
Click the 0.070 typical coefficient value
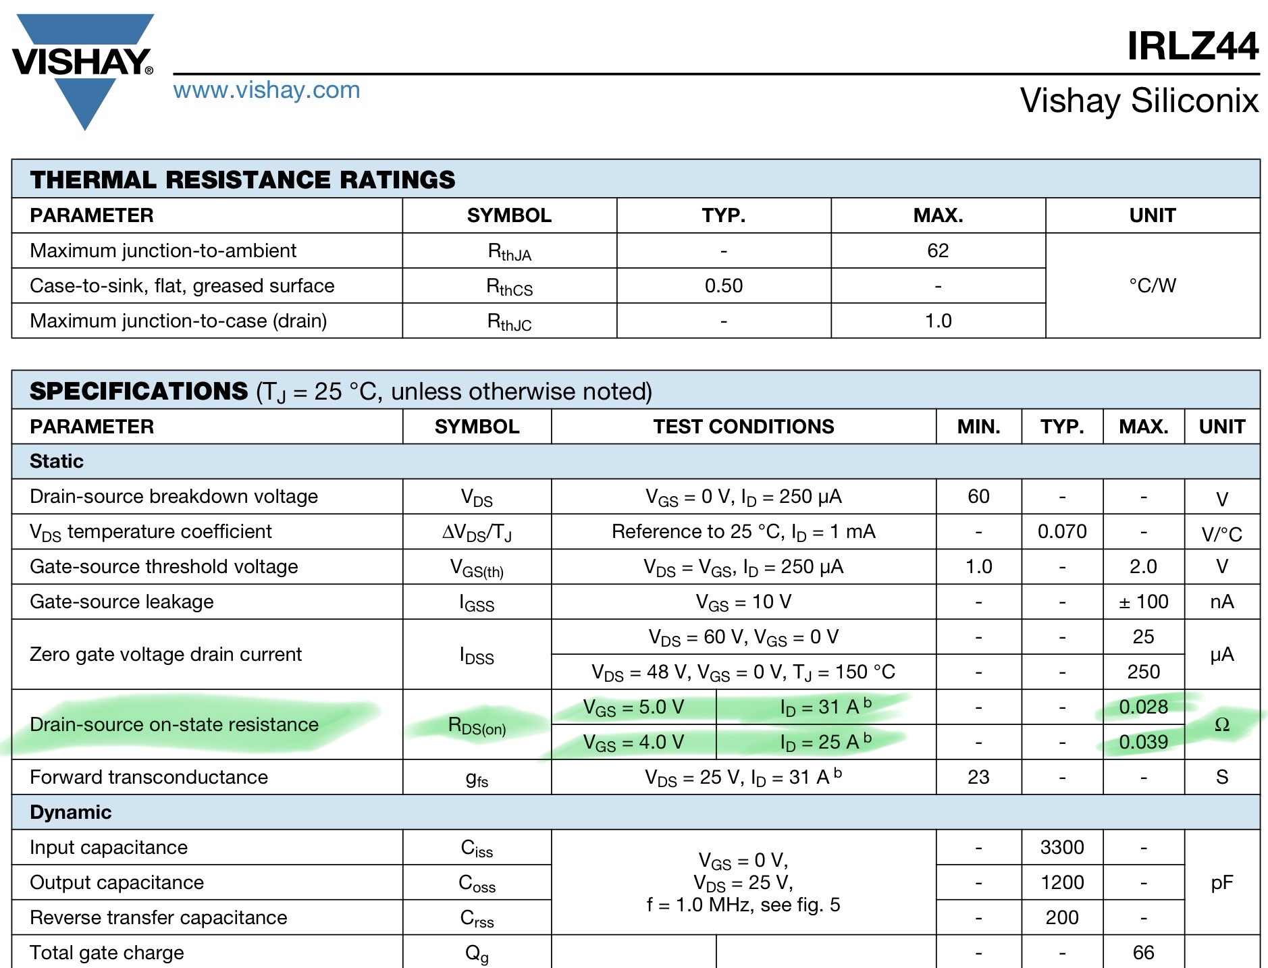[x=1062, y=531]
